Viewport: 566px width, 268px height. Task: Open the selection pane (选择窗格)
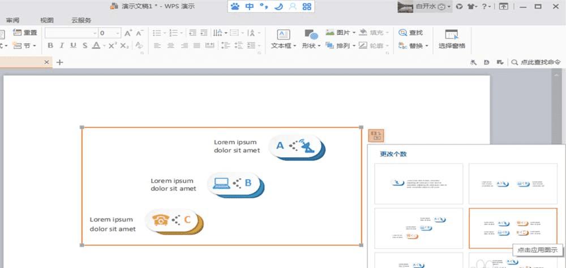[452, 40]
